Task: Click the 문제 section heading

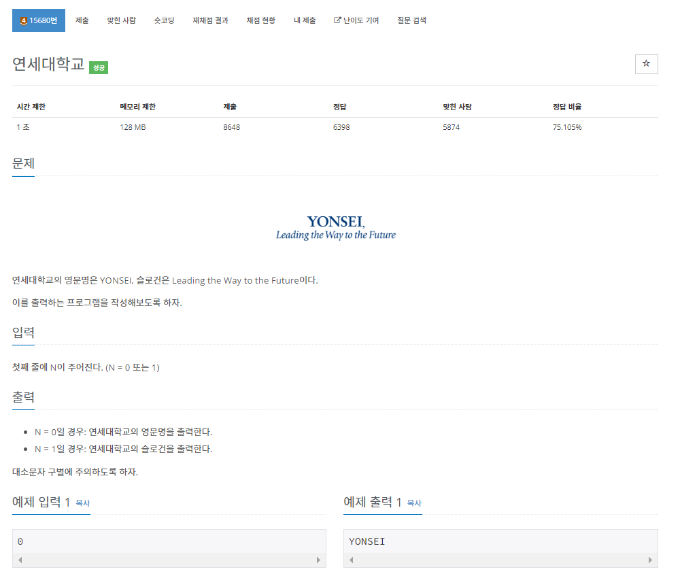Action: 23,163
